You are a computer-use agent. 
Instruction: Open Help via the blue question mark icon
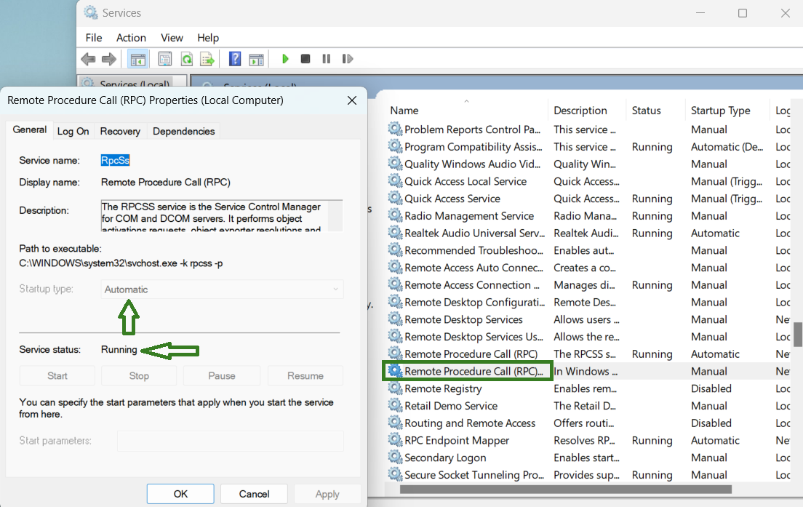[x=235, y=59]
